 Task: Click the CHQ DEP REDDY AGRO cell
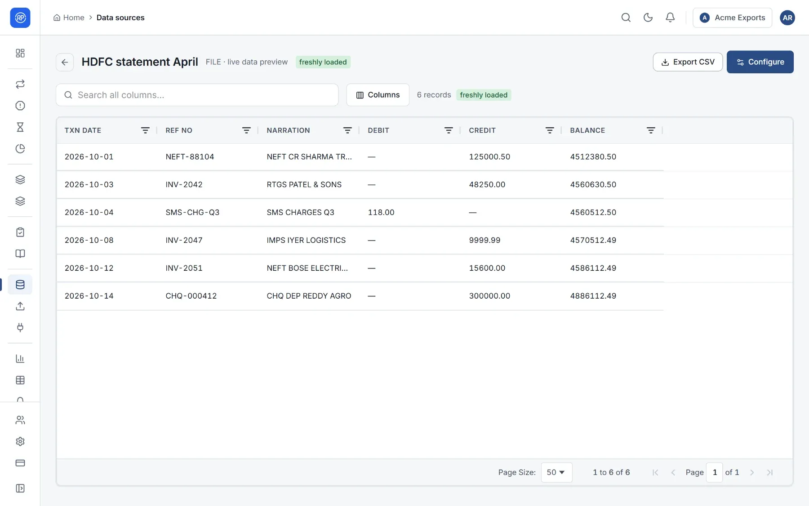pos(309,296)
